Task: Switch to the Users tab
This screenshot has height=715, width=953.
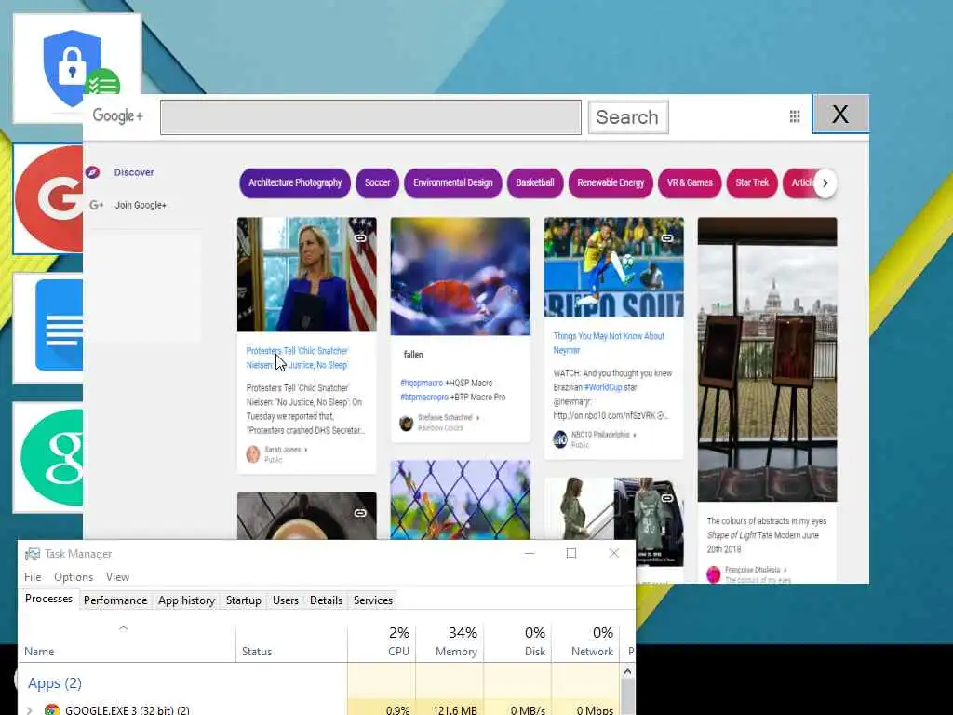Action: tap(286, 600)
